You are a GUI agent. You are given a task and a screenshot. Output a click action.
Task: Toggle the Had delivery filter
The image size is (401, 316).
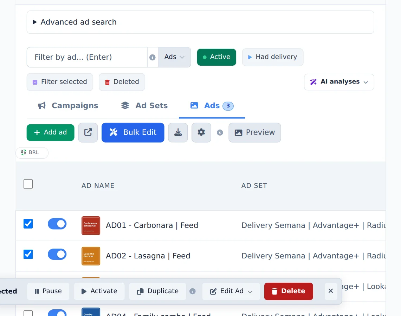pyautogui.click(x=273, y=57)
